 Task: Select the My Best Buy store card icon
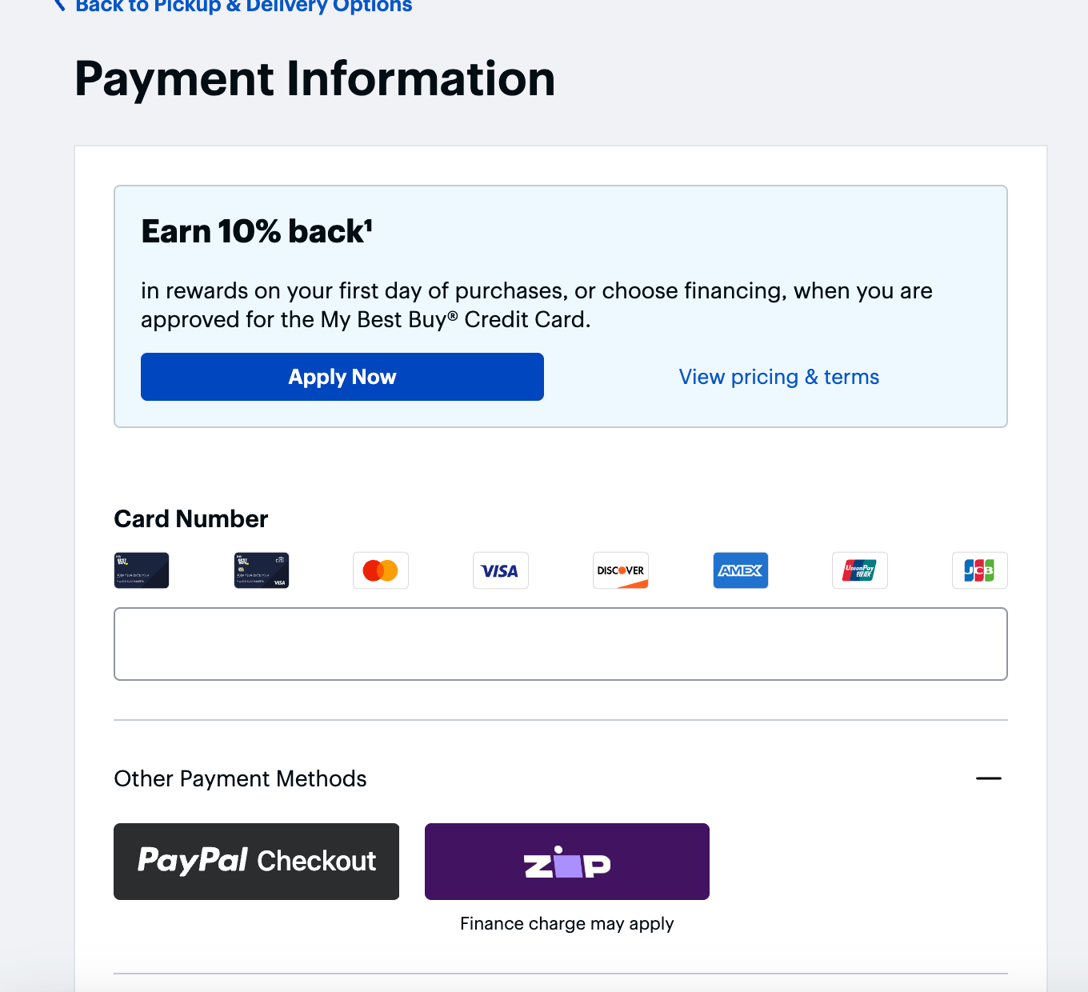tap(142, 570)
